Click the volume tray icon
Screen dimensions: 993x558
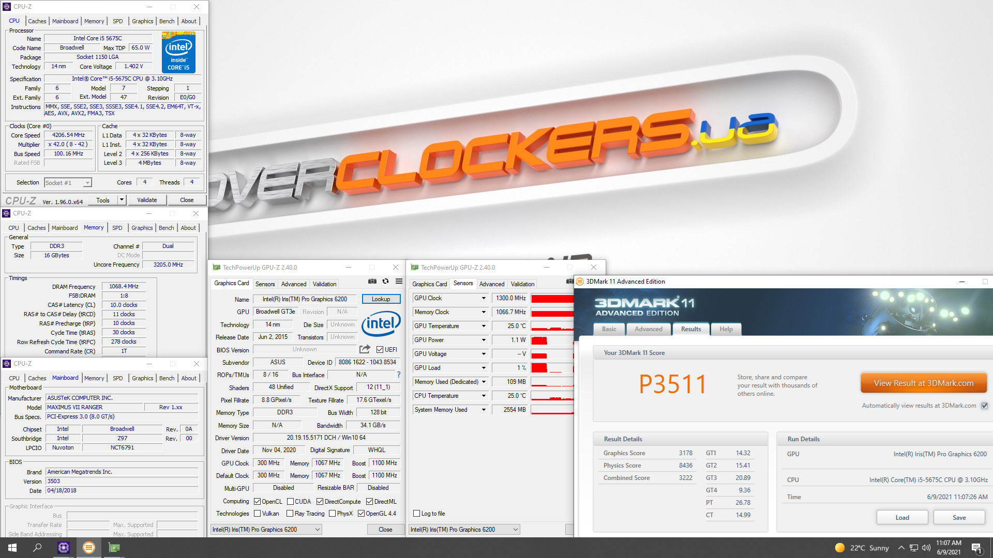click(926, 548)
